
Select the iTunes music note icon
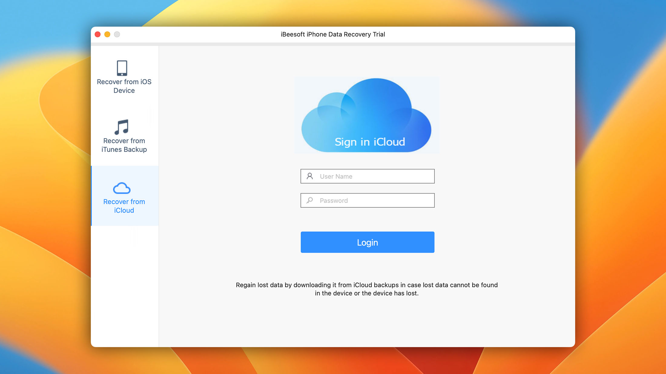pyautogui.click(x=122, y=127)
